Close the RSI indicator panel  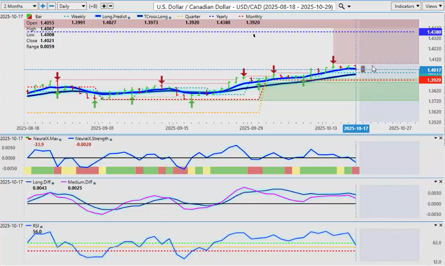pyautogui.click(x=441, y=225)
